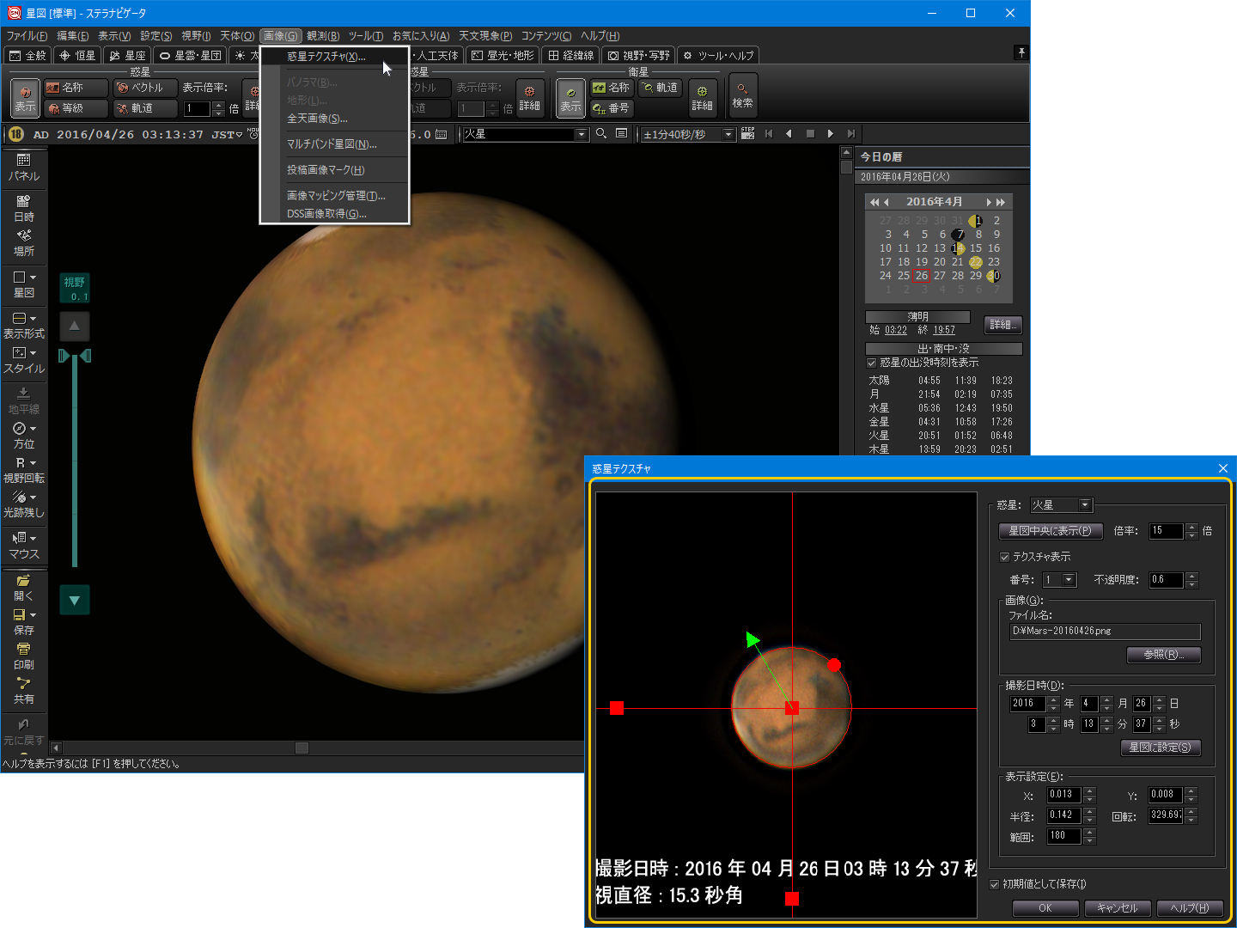Select マルチバンド星図(N)... menu item
Image resolution: width=1237 pixels, height=928 pixels.
pyautogui.click(x=335, y=144)
